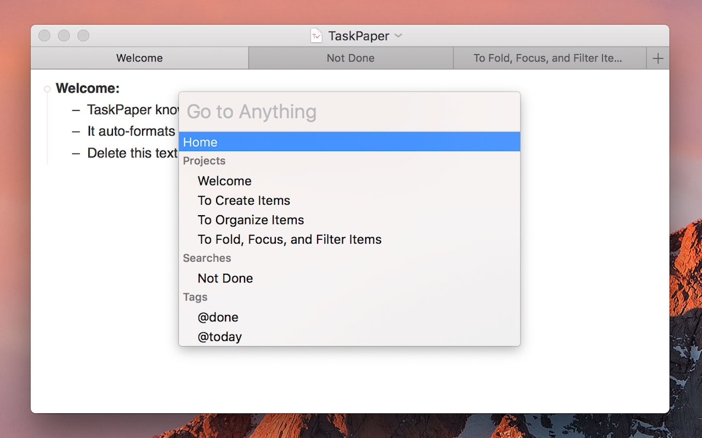The height and width of the screenshot is (438, 702).
Task: Switch to the 'Not Done' tab
Action: point(350,57)
